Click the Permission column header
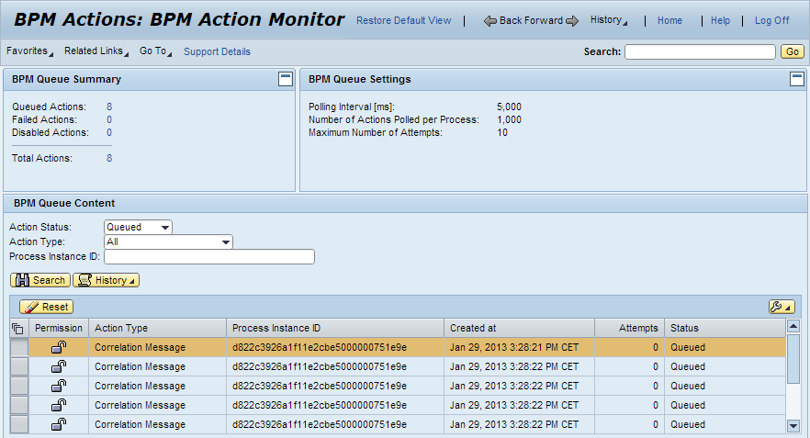 click(59, 328)
